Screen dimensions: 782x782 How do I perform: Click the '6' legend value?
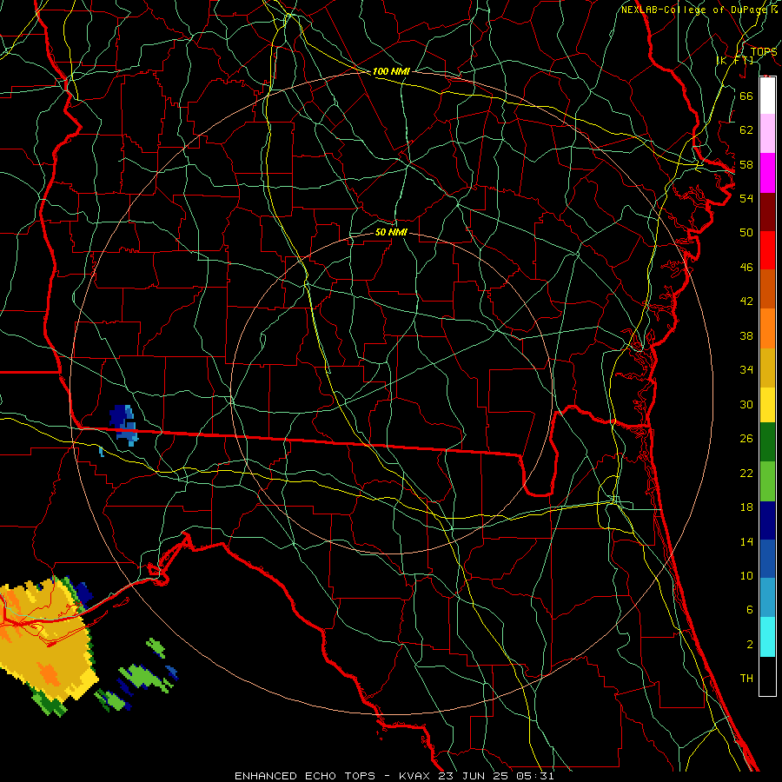click(x=749, y=609)
